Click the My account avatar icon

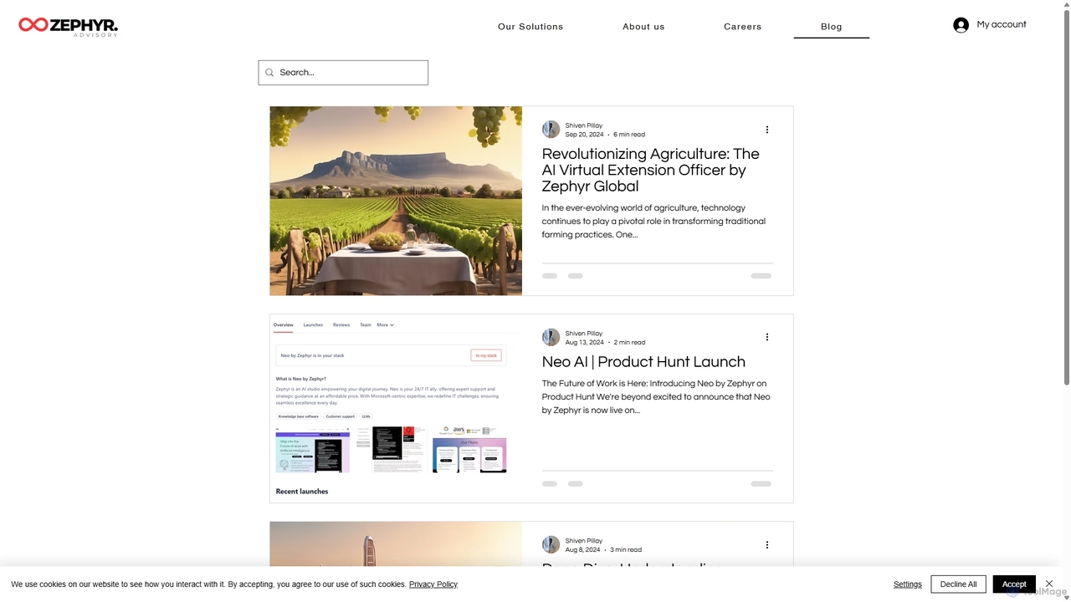pos(961,25)
